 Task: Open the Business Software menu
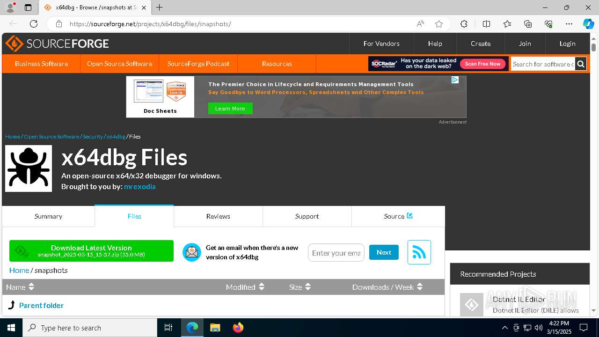[x=41, y=64]
